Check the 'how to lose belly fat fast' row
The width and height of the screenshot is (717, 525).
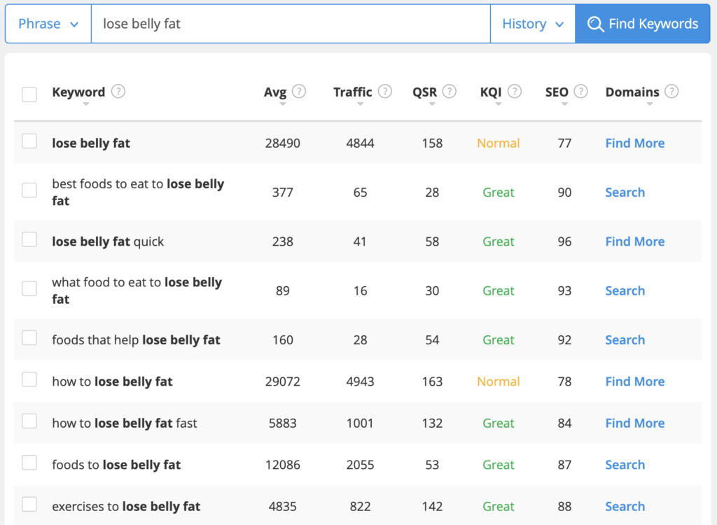pyautogui.click(x=29, y=421)
